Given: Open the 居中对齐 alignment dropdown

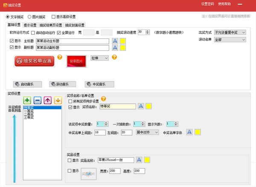Looking at the screenshot, I should [x=146, y=132].
